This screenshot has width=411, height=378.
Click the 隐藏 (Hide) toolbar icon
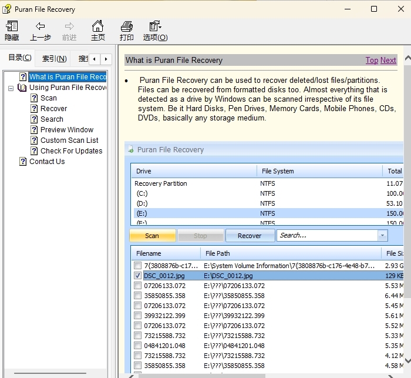12,26
